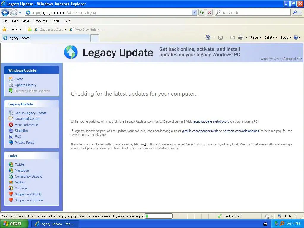Follow the patreon.com/adamdemasi hyperlink
The width and height of the screenshot is (304, 228).
[241, 131]
